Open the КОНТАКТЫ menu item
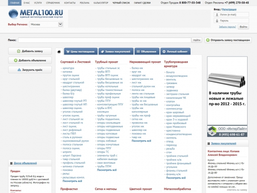 pos(70,3)
